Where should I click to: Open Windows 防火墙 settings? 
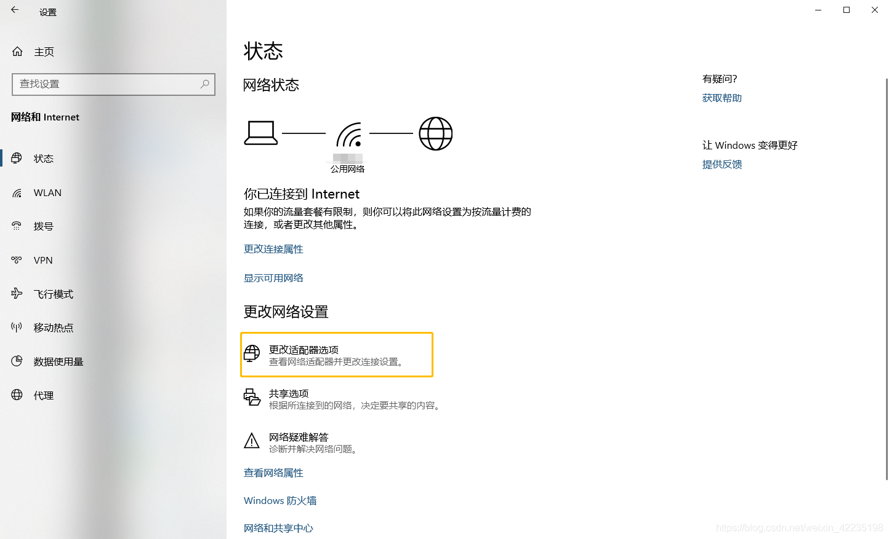click(x=280, y=500)
